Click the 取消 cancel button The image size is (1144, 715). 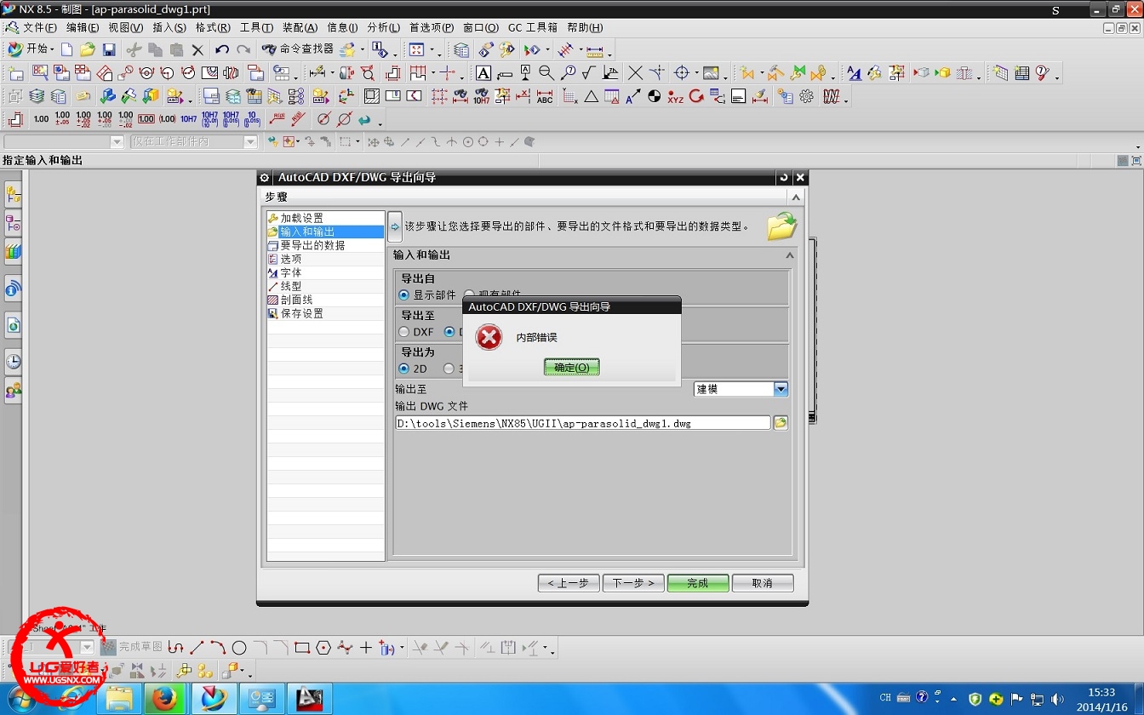point(763,583)
